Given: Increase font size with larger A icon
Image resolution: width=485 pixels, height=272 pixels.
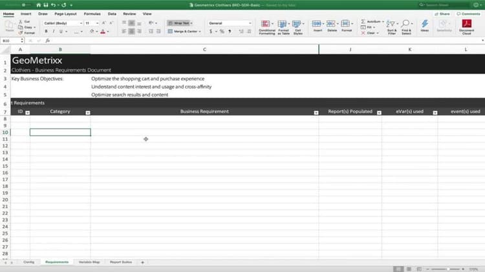Looking at the screenshot, I should tap(104, 23).
